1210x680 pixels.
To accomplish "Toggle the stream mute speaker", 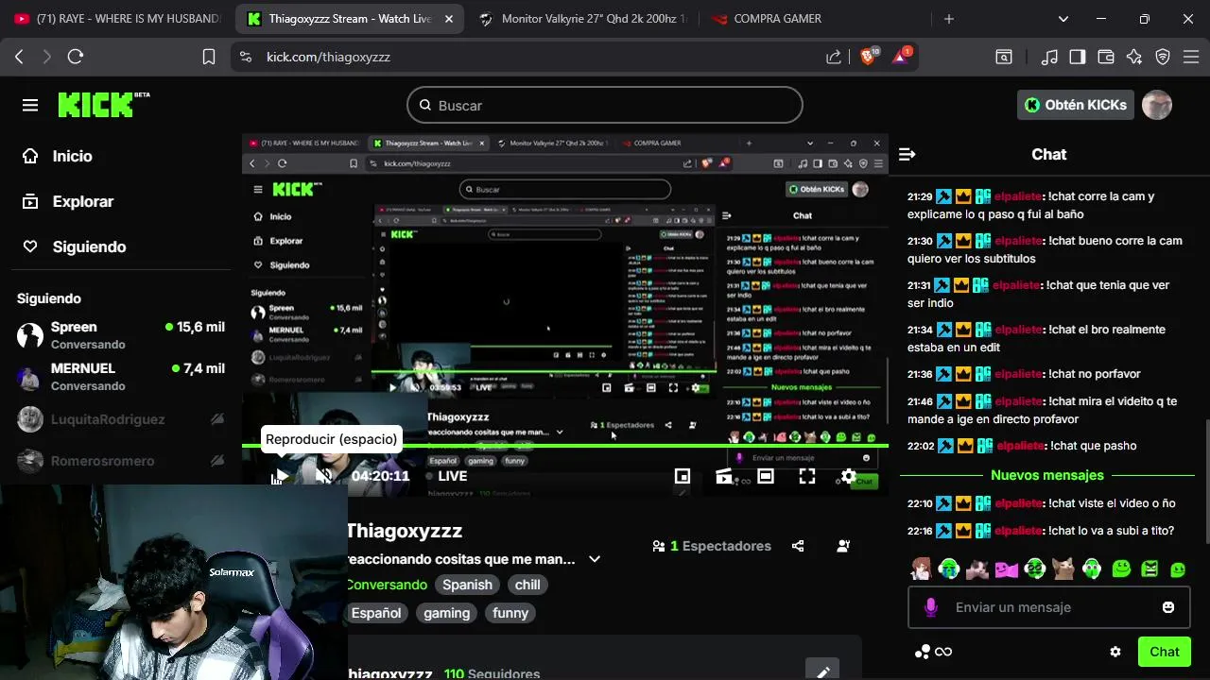I will [x=323, y=476].
